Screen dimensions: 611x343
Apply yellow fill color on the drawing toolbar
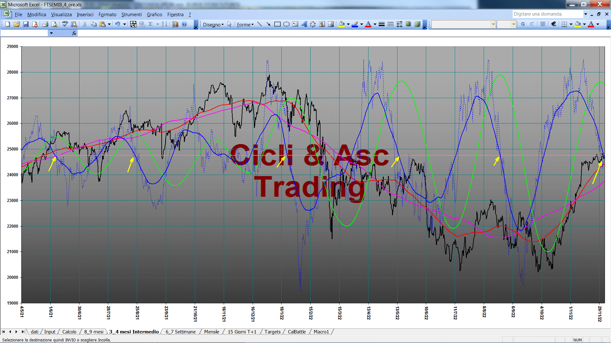click(x=342, y=24)
